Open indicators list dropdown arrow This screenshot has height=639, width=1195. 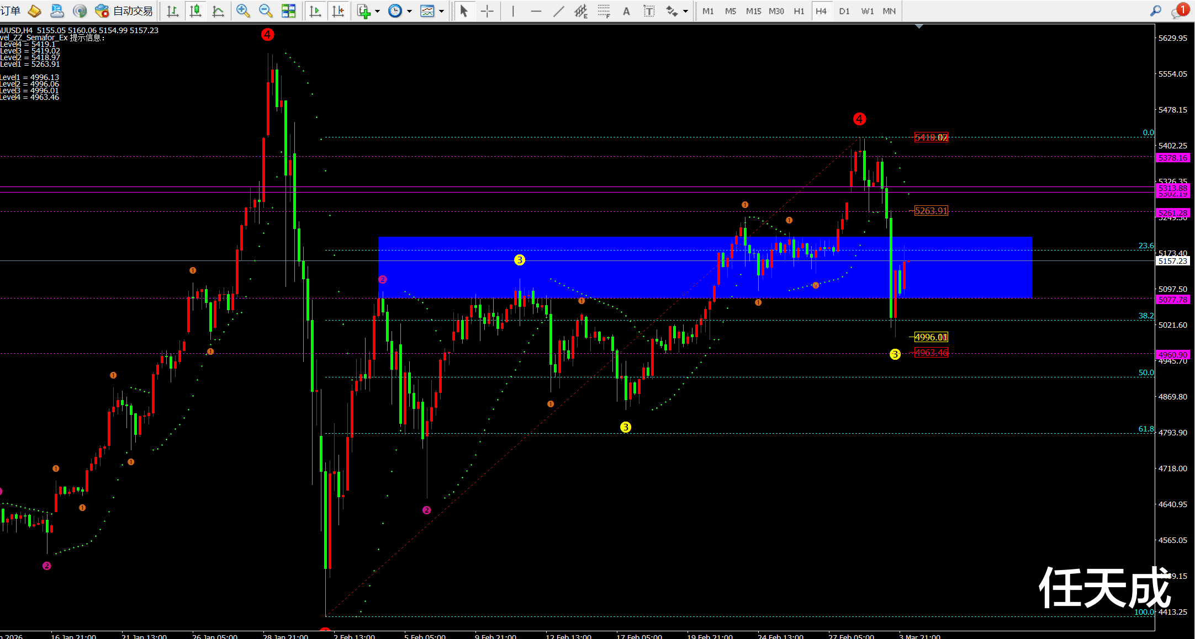[x=377, y=12]
